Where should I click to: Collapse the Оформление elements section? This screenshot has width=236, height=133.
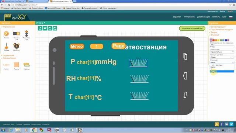pyautogui.click(x=9, y=58)
